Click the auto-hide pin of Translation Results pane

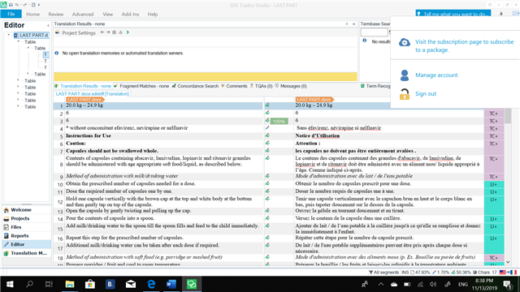347,24
